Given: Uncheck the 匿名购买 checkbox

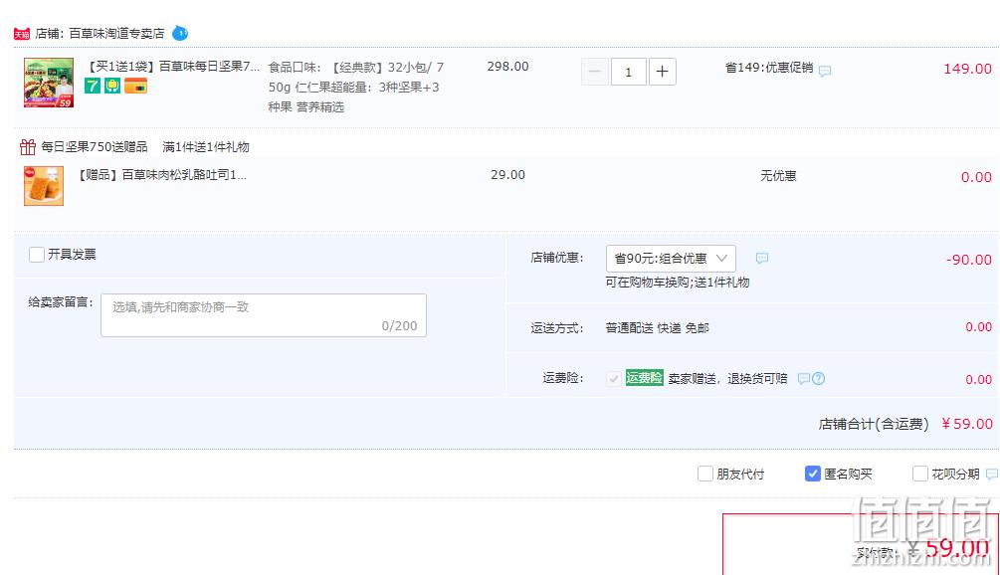Looking at the screenshot, I should [x=812, y=474].
